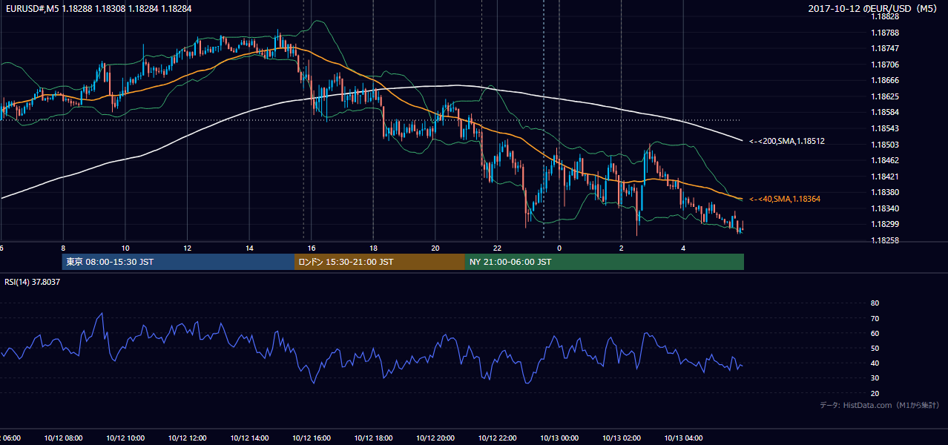The width and height of the screenshot is (948, 445).
Task: Click the 1.18421 price axis label
Action: click(x=886, y=177)
